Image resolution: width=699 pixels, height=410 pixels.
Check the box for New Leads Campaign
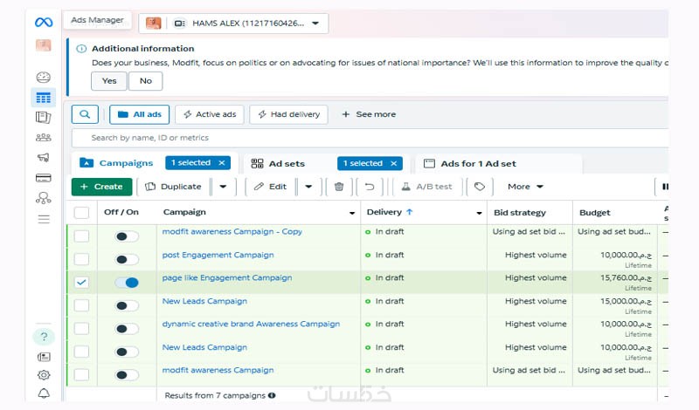pos(81,305)
